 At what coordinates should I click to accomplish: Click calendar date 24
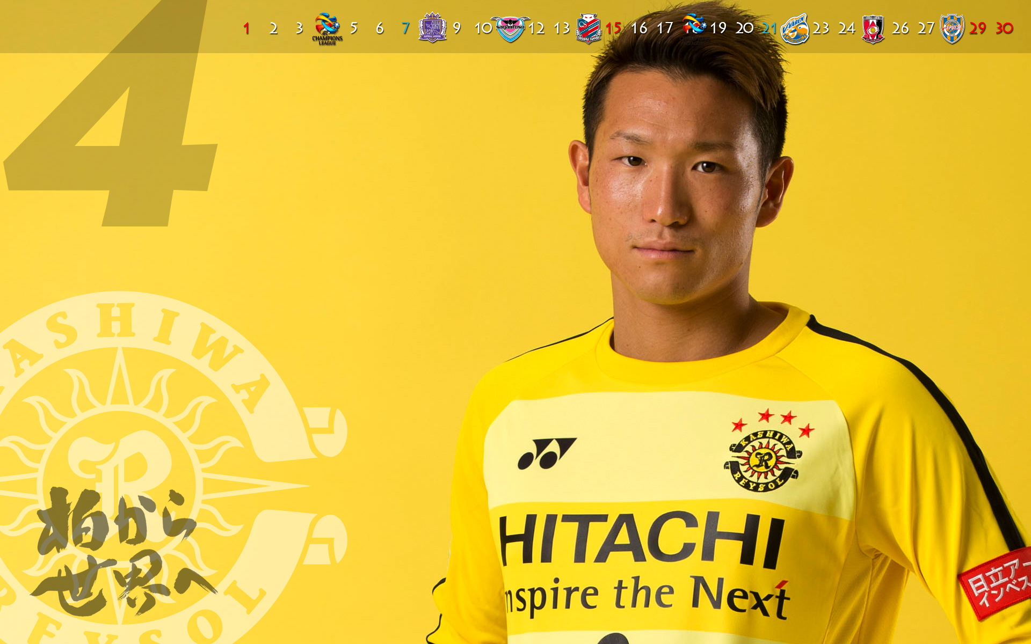tap(847, 28)
